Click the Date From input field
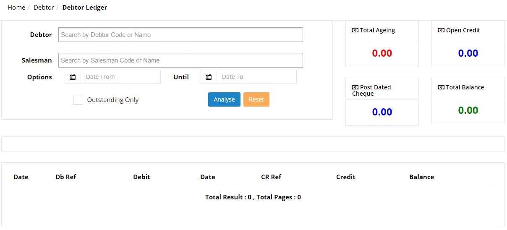 (x=120, y=77)
